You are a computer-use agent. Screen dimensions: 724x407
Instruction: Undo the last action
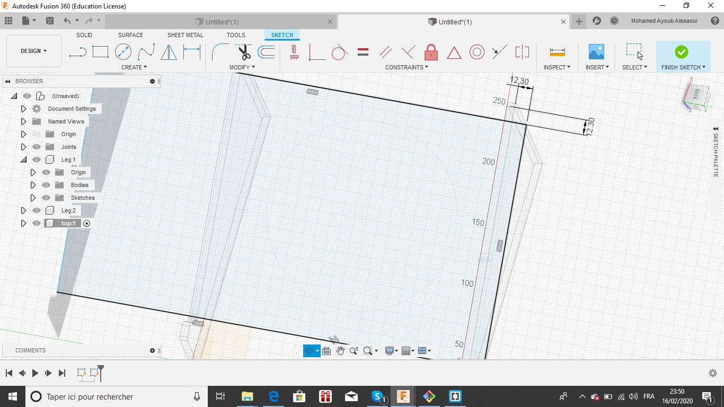point(67,21)
